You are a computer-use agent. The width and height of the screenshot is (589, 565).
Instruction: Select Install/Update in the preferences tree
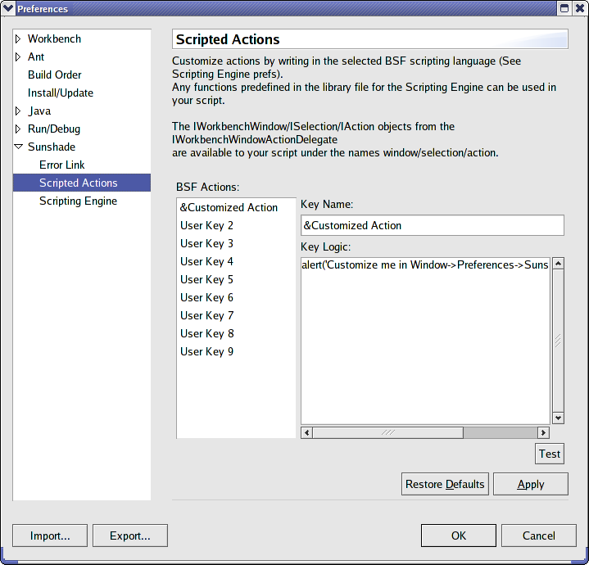tap(60, 93)
